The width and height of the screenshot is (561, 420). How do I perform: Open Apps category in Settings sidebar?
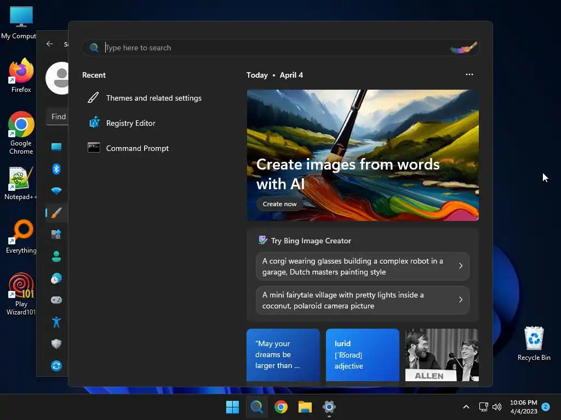(x=56, y=234)
